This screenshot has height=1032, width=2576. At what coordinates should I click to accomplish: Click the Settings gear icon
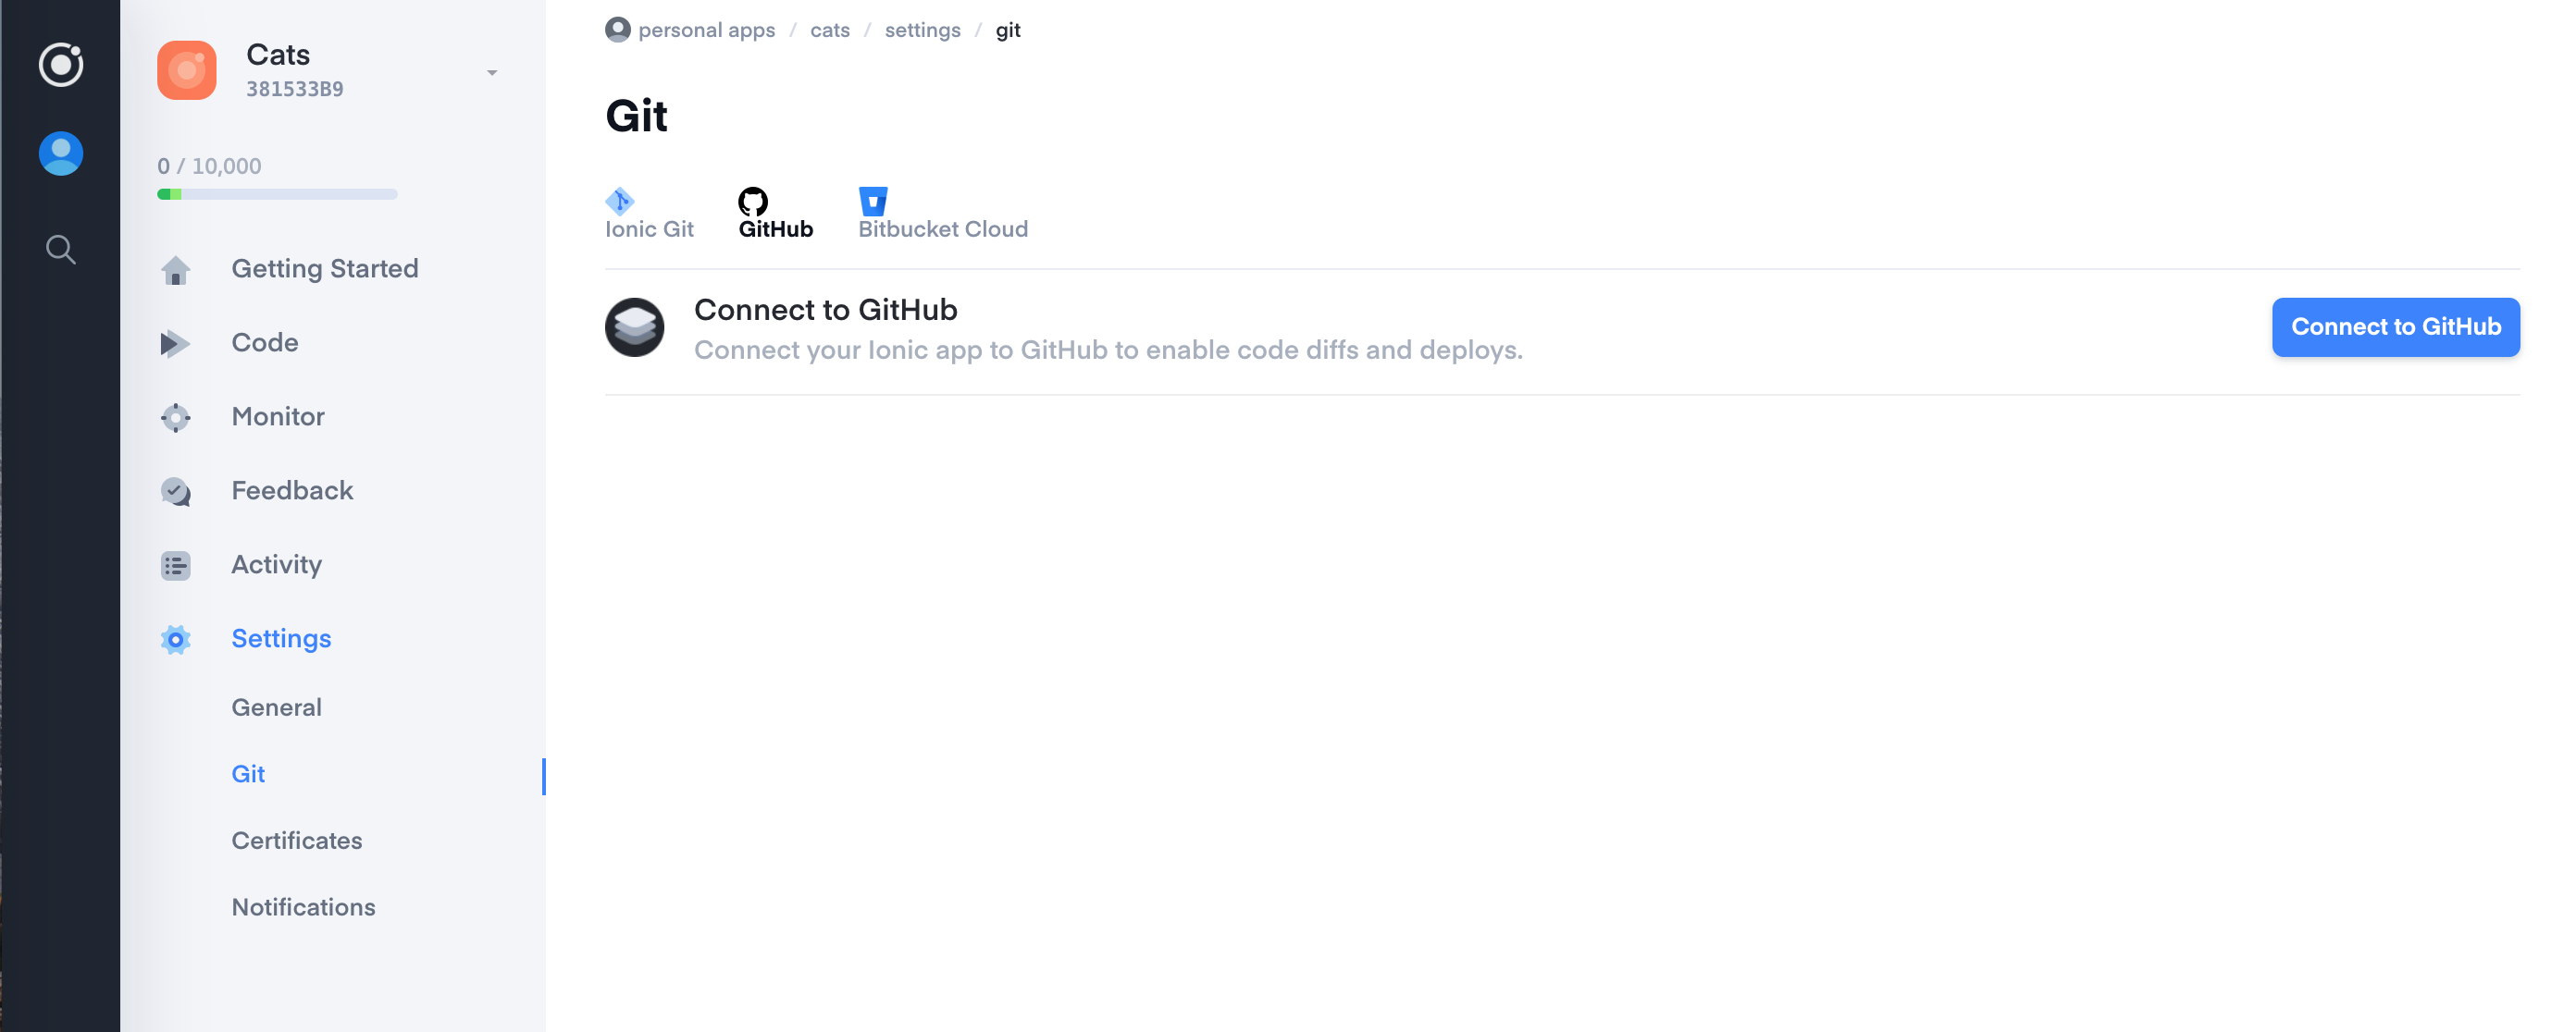pyautogui.click(x=175, y=638)
